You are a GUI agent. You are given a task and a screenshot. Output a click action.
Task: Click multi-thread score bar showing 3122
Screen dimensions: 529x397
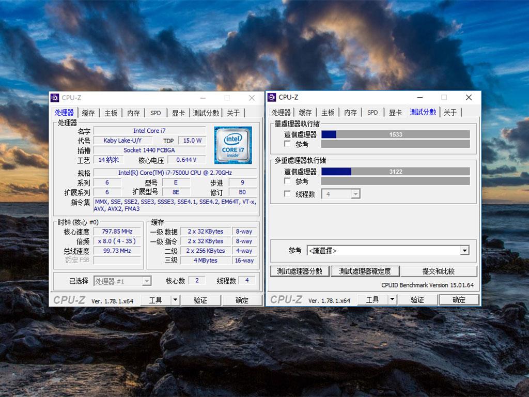(395, 172)
